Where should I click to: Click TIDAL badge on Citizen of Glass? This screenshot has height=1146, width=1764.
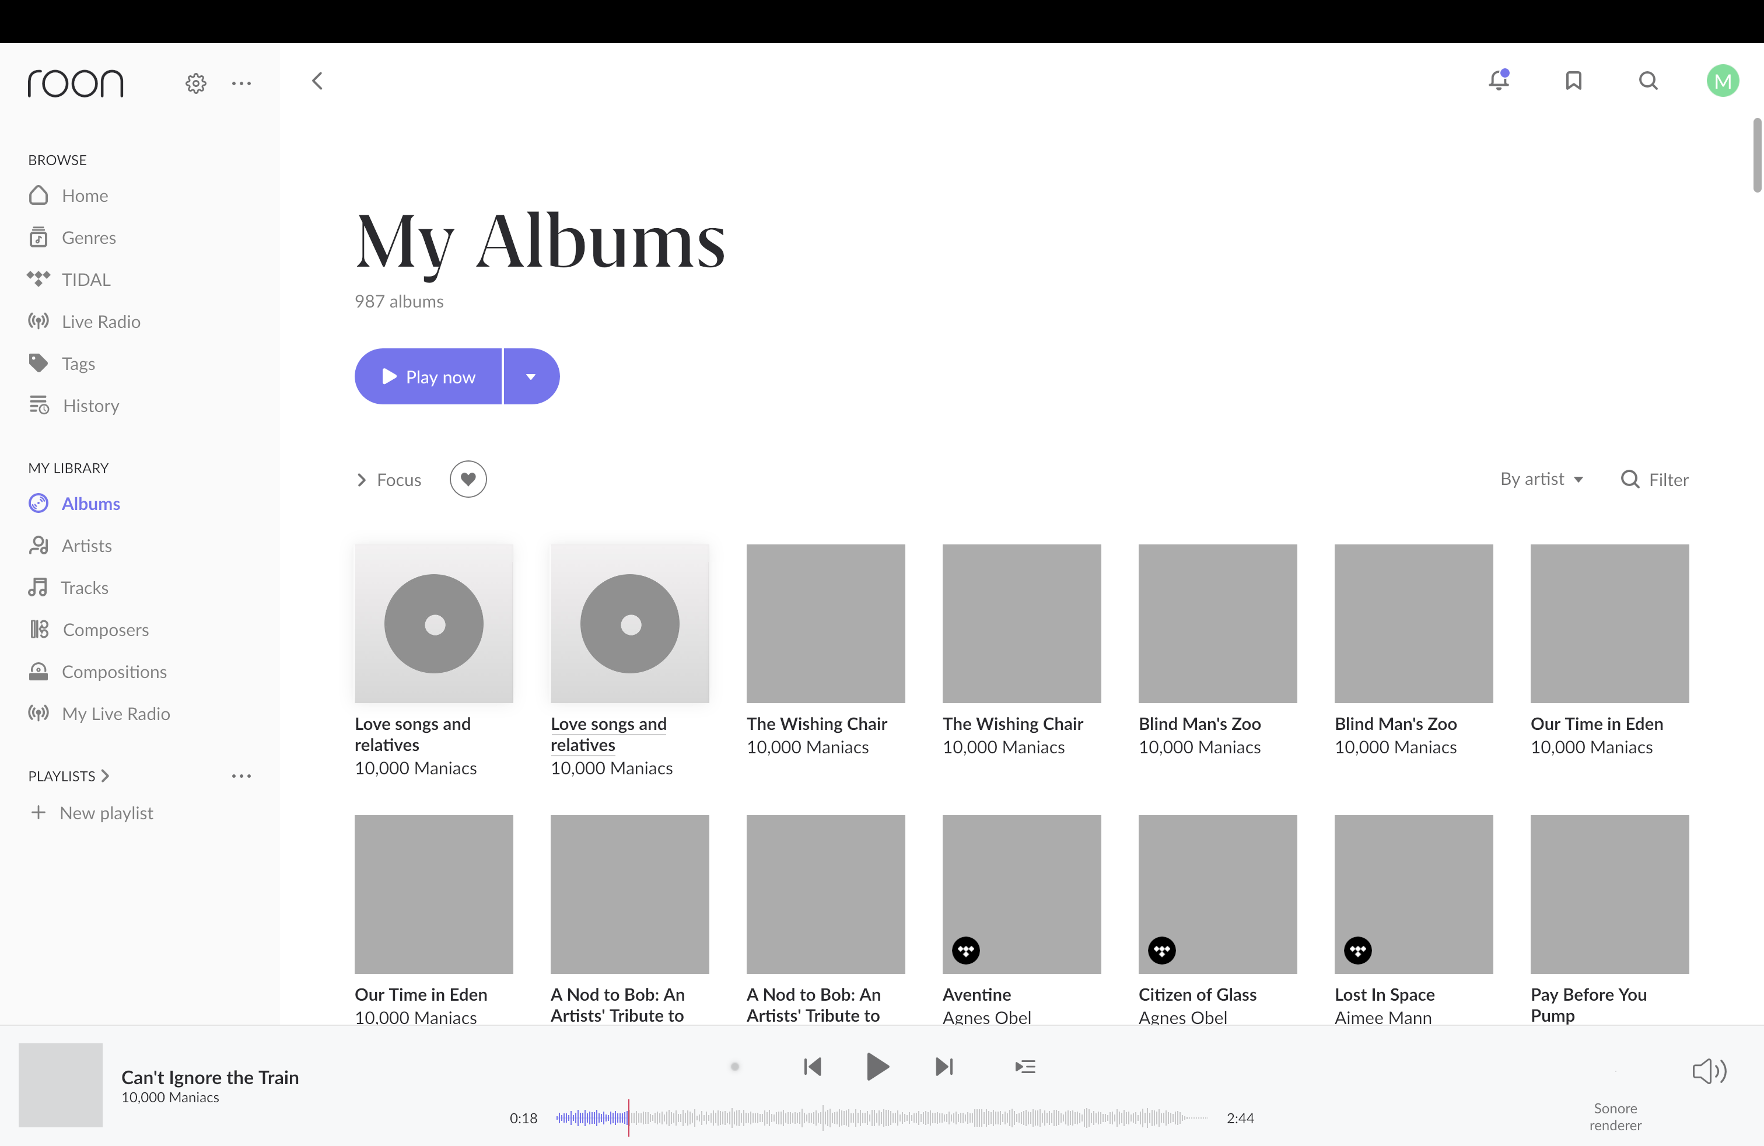pyautogui.click(x=1161, y=951)
